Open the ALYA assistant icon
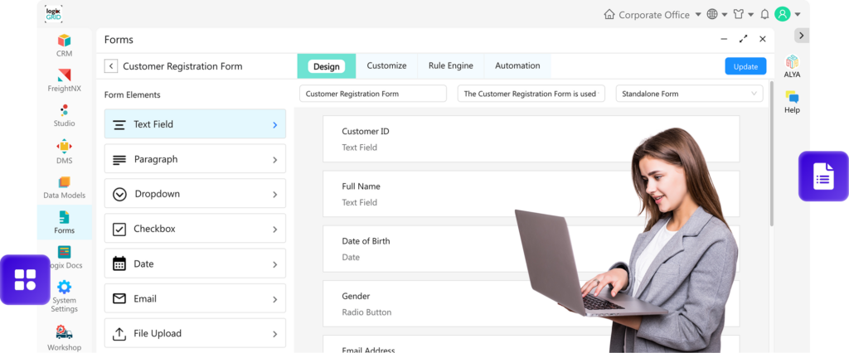The image size is (849, 353). click(x=792, y=62)
